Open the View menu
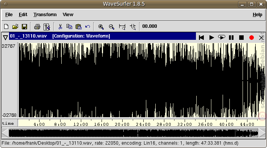This screenshot has width=267, height=148. (x=68, y=15)
